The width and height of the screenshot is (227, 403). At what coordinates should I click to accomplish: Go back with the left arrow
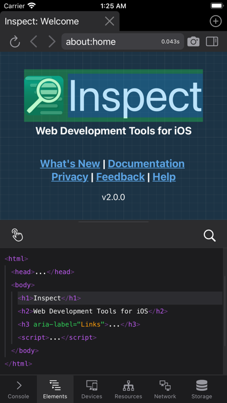pyautogui.click(x=34, y=42)
